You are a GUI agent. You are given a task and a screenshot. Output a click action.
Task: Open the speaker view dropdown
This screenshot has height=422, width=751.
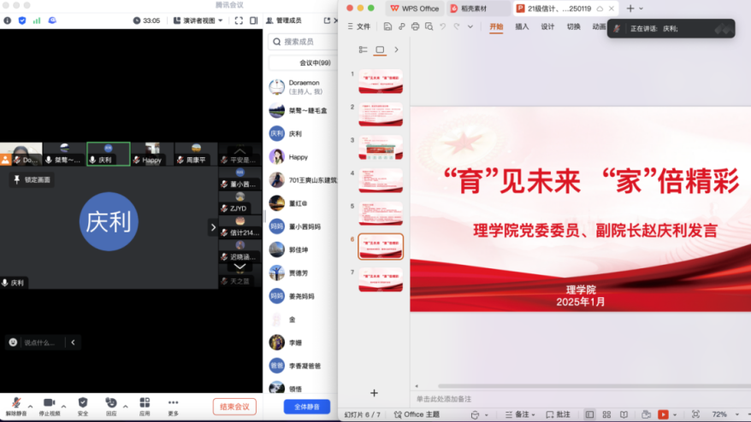(210, 21)
